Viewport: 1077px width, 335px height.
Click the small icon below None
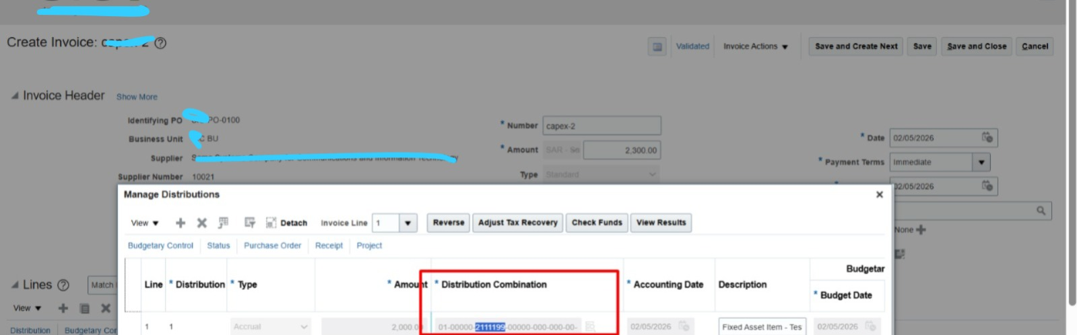pyautogui.click(x=899, y=254)
